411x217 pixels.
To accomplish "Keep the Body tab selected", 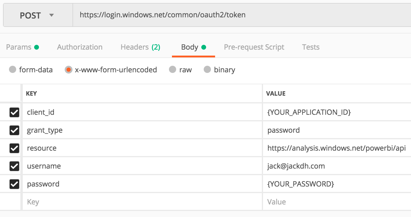I will [x=189, y=47].
